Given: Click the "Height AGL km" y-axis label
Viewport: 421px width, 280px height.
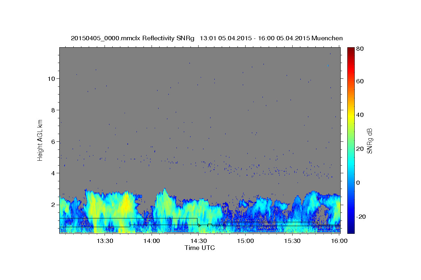Looking at the screenshot, I should 40,140.
